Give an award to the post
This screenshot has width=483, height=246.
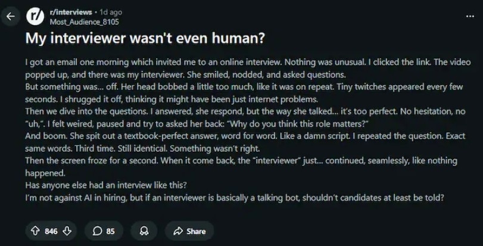(144, 231)
